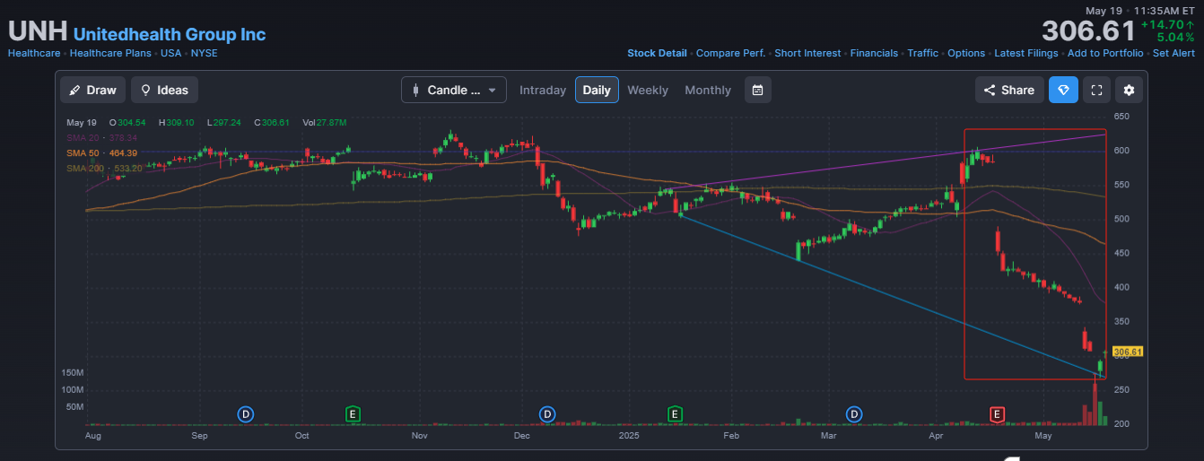The height and width of the screenshot is (461, 1204).
Task: Open Financials link
Action: click(x=874, y=53)
